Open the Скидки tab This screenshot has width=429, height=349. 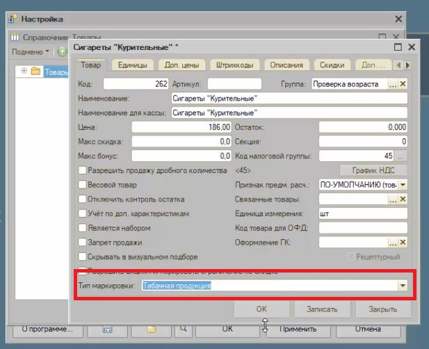tap(332, 65)
